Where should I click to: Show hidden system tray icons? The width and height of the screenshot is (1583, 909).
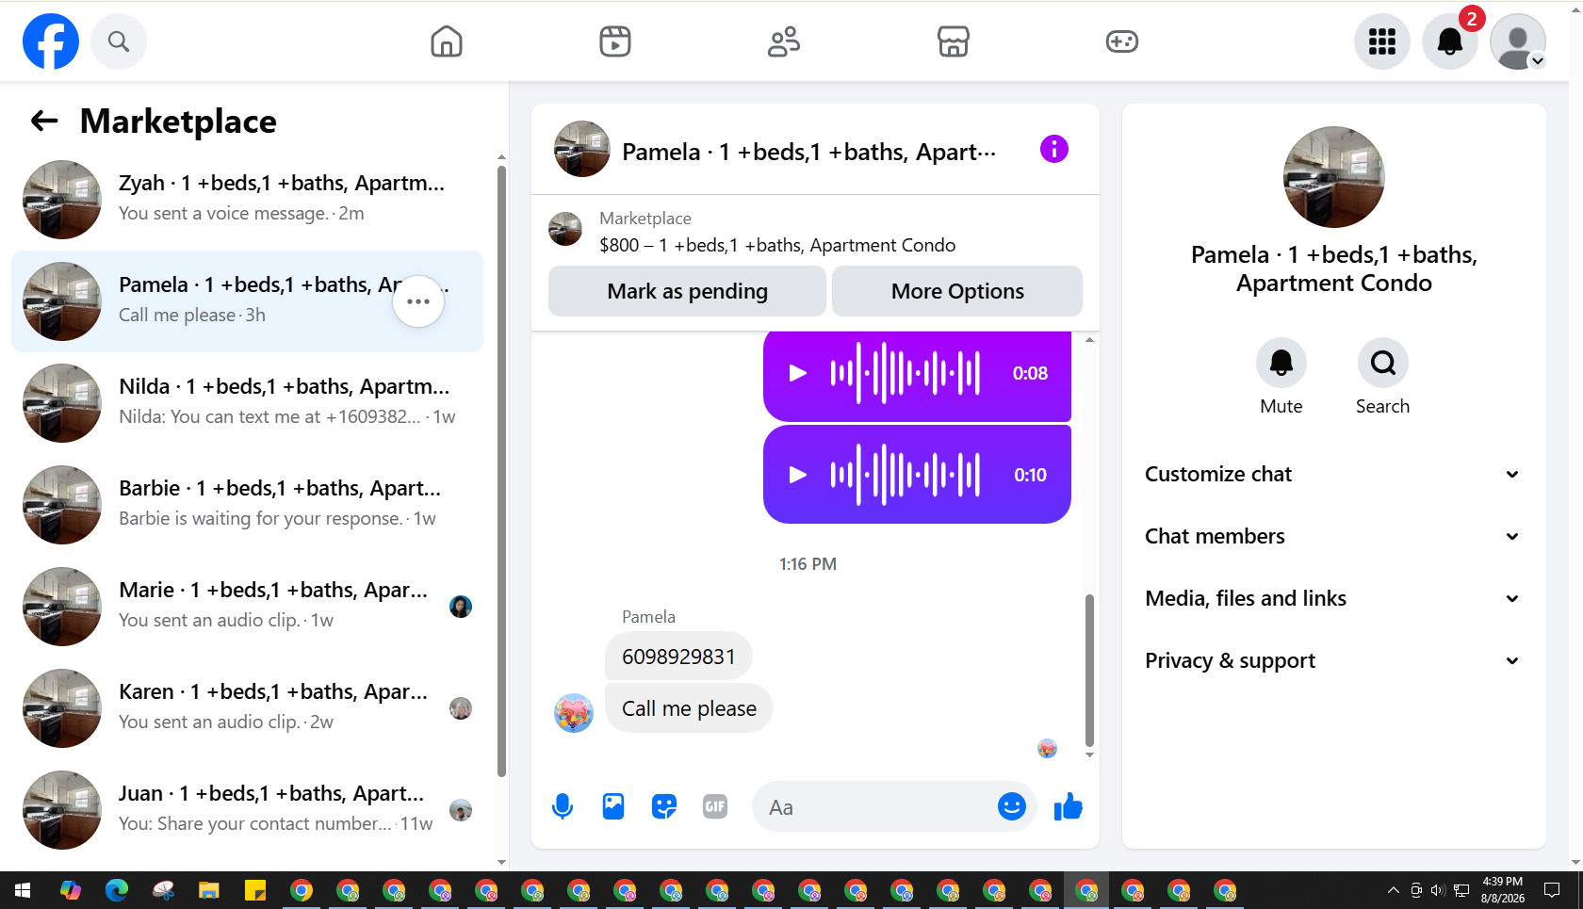click(x=1394, y=890)
